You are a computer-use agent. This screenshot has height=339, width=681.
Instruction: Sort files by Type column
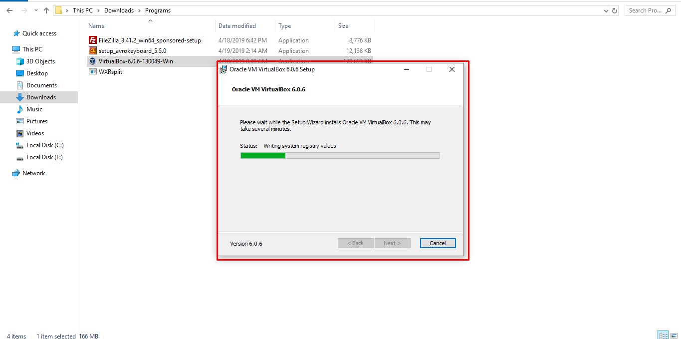pyautogui.click(x=284, y=26)
